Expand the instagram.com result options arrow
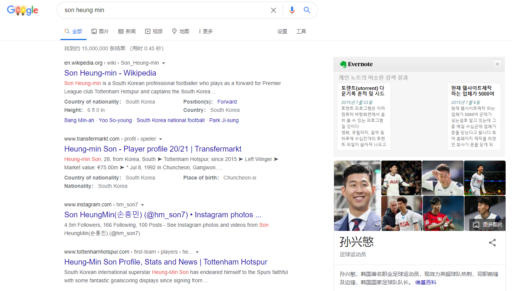 point(142,205)
